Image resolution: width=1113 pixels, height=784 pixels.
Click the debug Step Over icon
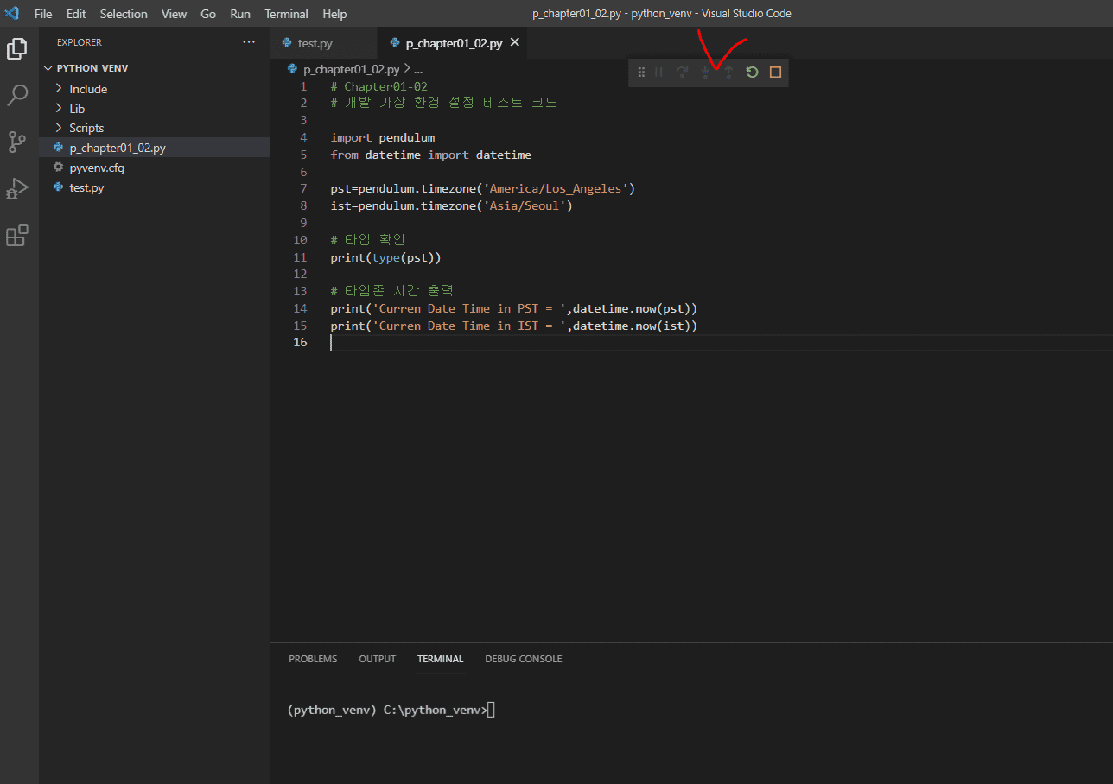coord(682,73)
